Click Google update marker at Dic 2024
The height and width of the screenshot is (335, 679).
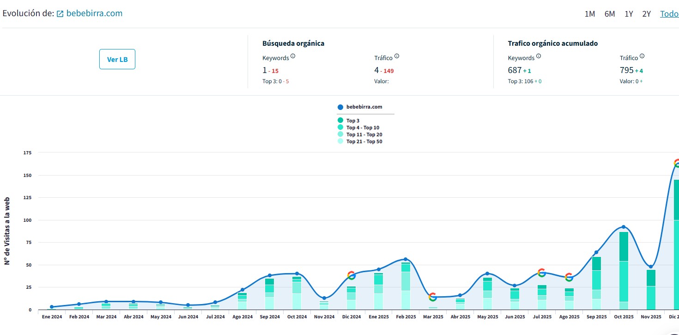coord(352,275)
